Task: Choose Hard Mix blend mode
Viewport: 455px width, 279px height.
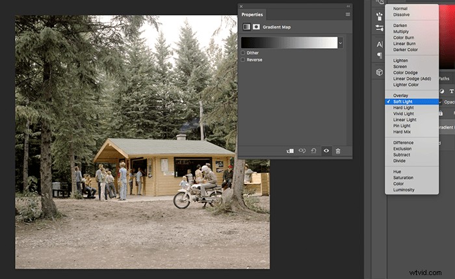Action: tap(411, 132)
